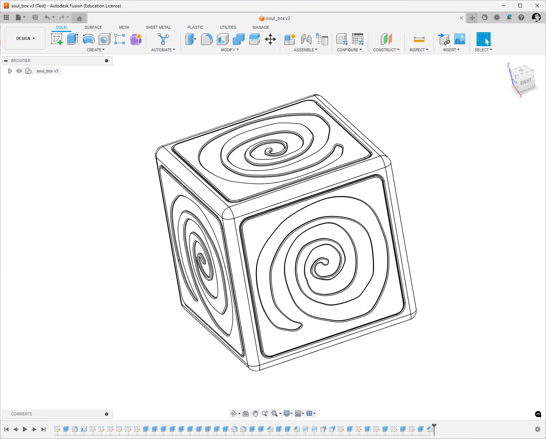Select the Revolve tool
Viewport: 546px width, 439px height.
(x=89, y=39)
